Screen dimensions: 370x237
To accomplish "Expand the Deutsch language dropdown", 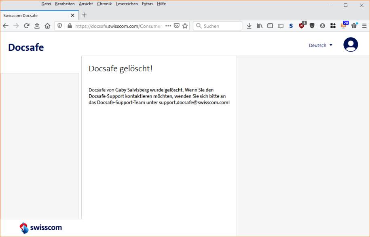I will point(320,46).
